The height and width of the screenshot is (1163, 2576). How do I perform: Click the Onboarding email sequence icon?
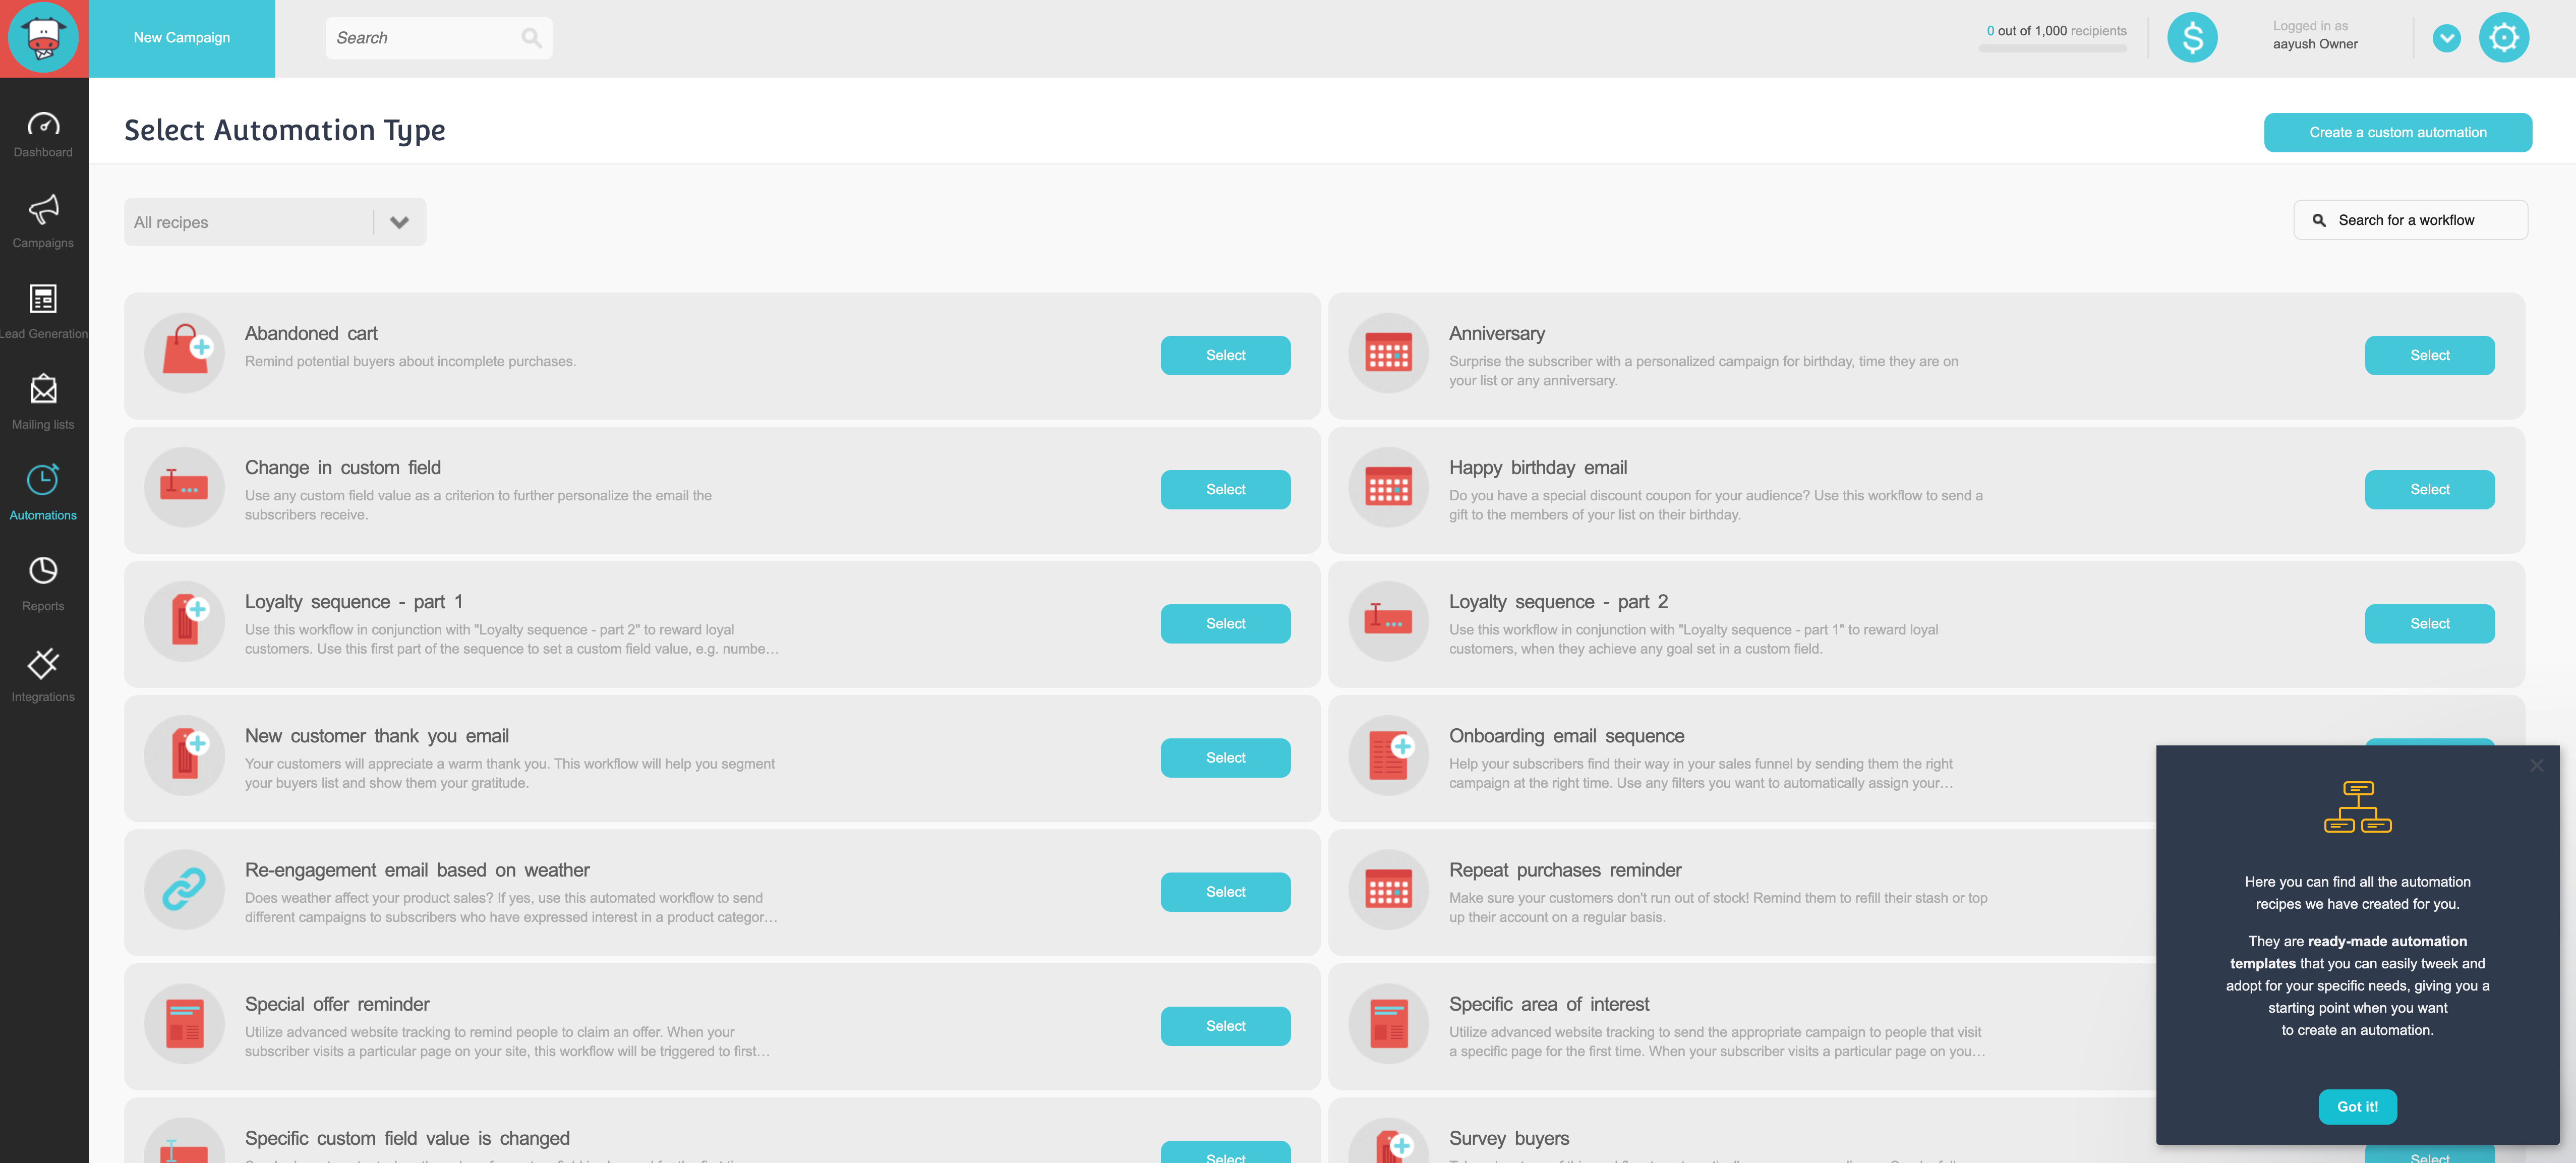1388,755
